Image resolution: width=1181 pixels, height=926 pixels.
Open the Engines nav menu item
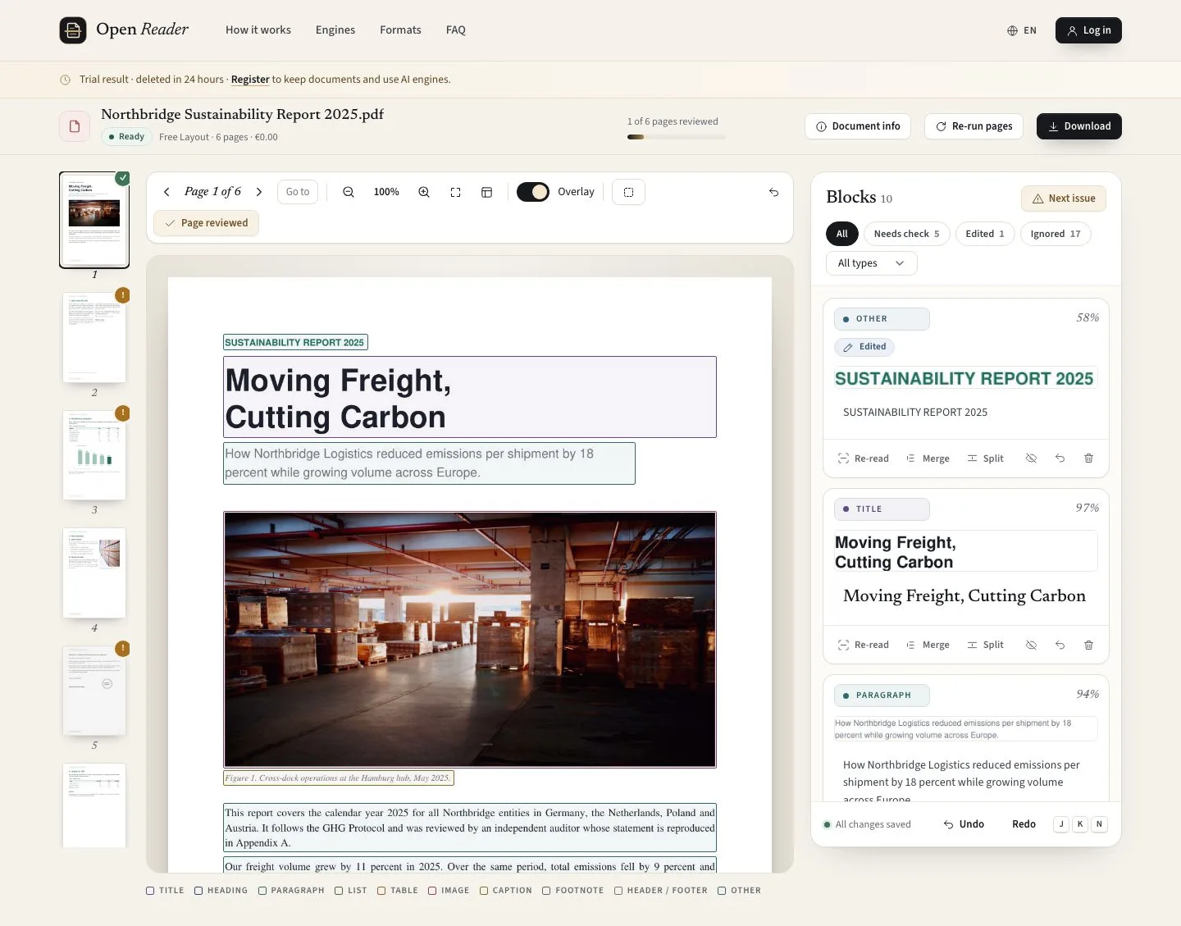[335, 30]
